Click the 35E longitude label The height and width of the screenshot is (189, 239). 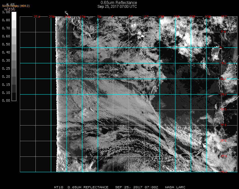click(224, 17)
